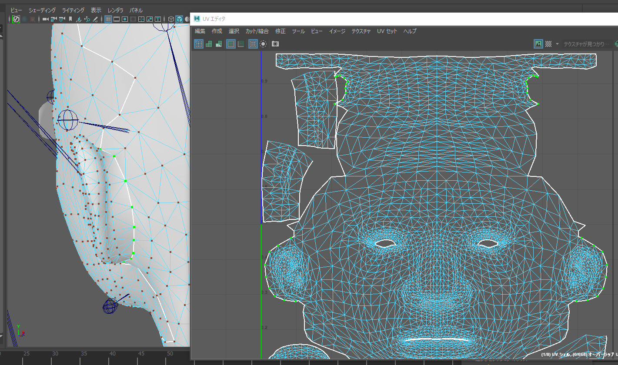Open the テクスチャ menu in UV editor
618x365 pixels.
pyautogui.click(x=361, y=31)
